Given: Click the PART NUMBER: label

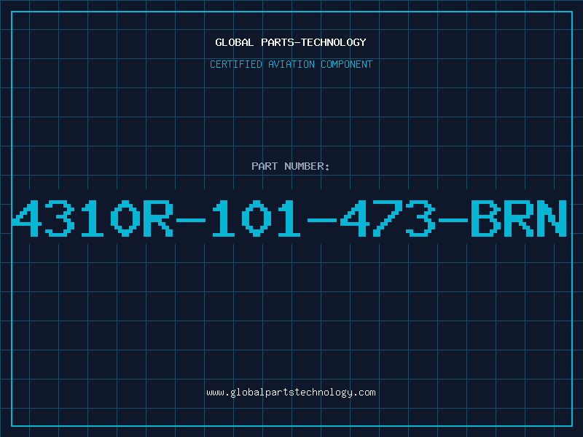Looking at the screenshot, I should pos(291,166).
